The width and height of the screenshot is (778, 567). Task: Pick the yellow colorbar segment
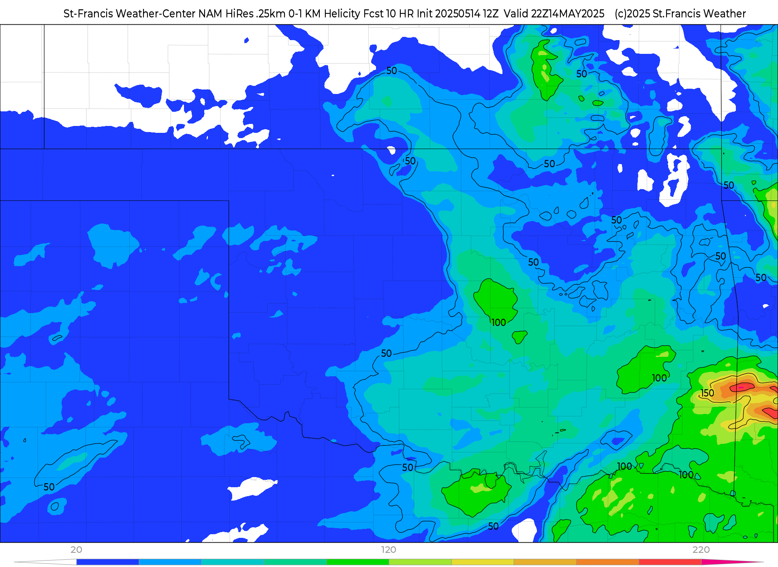pyautogui.click(x=483, y=562)
